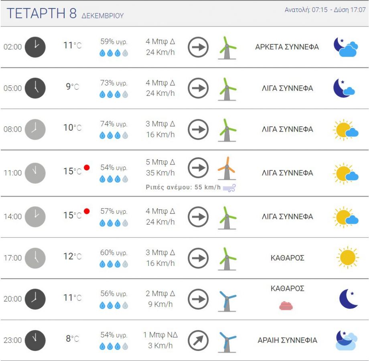Click the sunrise and sunset times text
Screen dimensions: 369x361
(325, 10)
